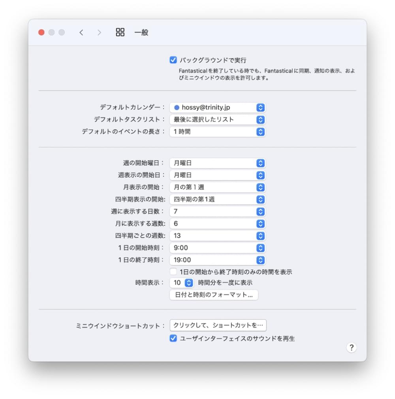Click the 時間表示 stepper showing 10
The width and height of the screenshot is (395, 399).
coord(189,283)
